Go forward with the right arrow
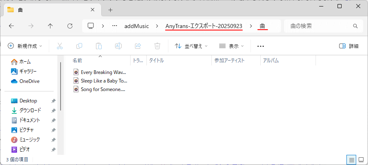Viewport: 368px width, 165px height. (x=31, y=26)
